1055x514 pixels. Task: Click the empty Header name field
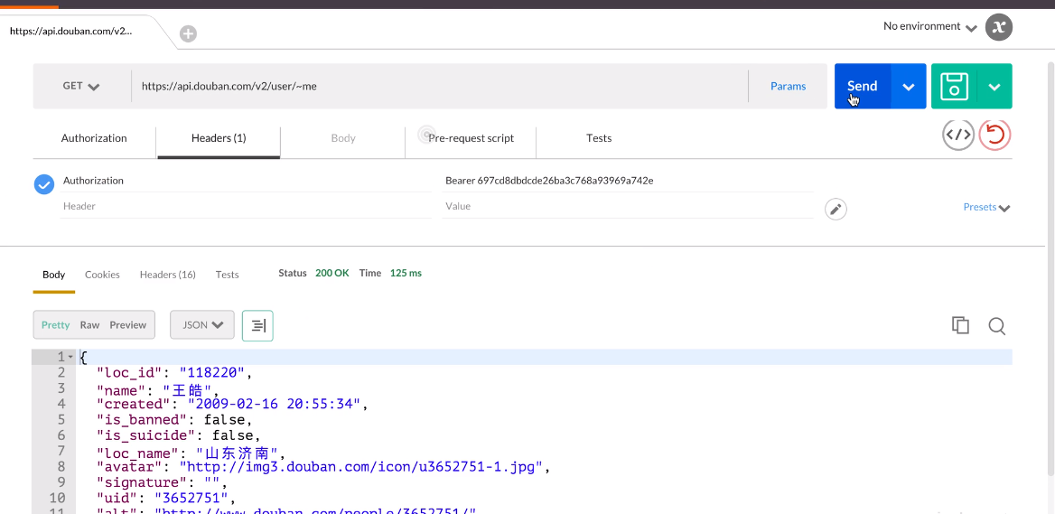(246, 206)
